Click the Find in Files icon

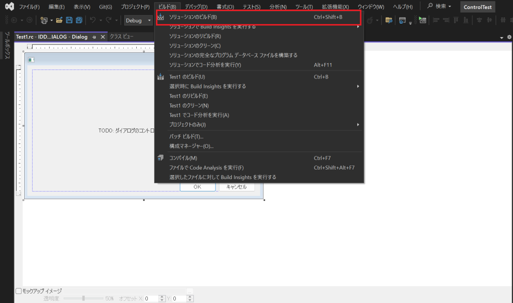(389, 20)
